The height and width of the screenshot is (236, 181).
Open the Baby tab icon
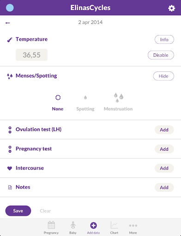point(73,225)
